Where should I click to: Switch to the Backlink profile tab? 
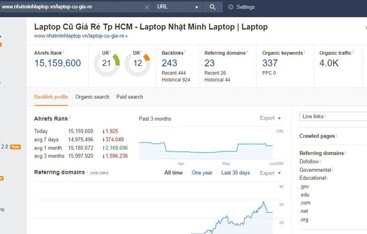(x=51, y=97)
